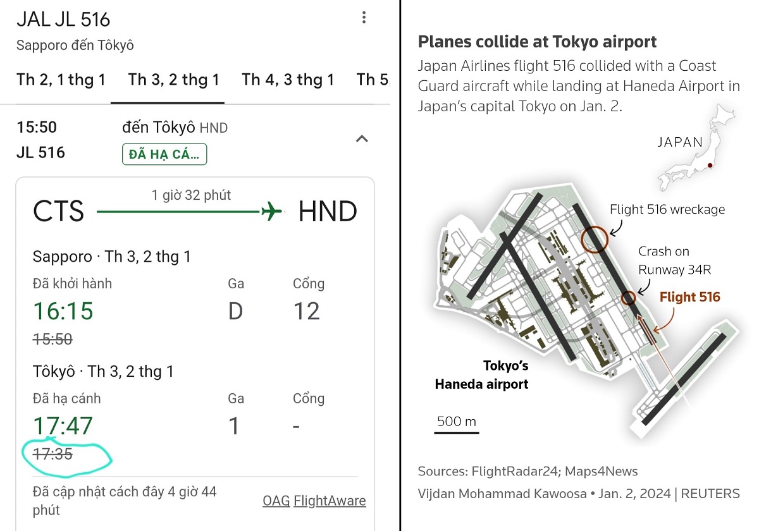Image resolution: width=759 pixels, height=531 pixels.
Task: Switch to the Th 4, 3 thg 1 tab
Action: [288, 80]
